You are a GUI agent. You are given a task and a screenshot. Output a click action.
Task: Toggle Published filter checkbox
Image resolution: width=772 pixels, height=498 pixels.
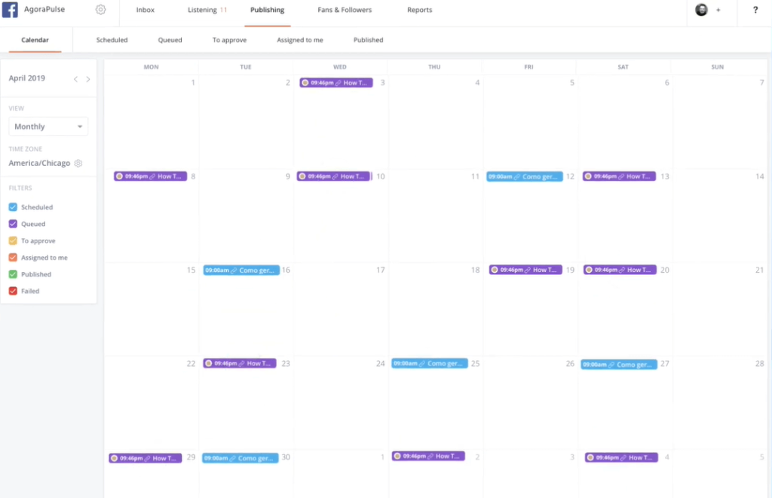[x=13, y=274]
